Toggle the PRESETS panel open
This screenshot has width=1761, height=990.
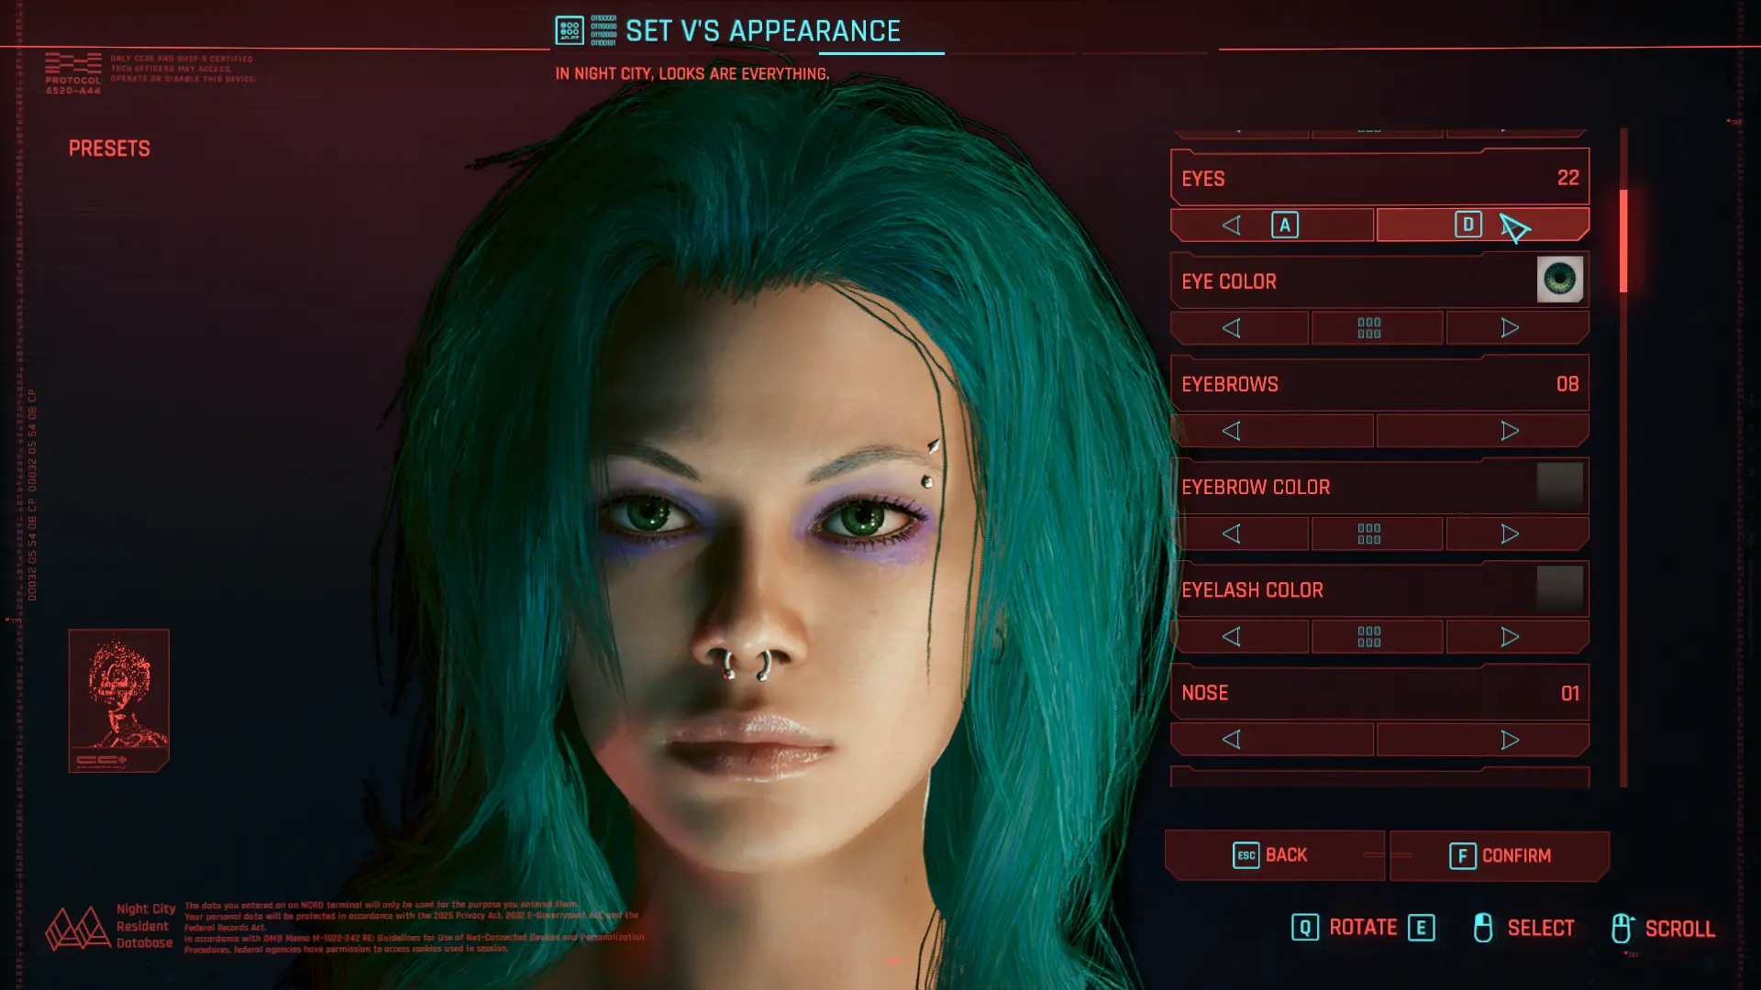[110, 148]
